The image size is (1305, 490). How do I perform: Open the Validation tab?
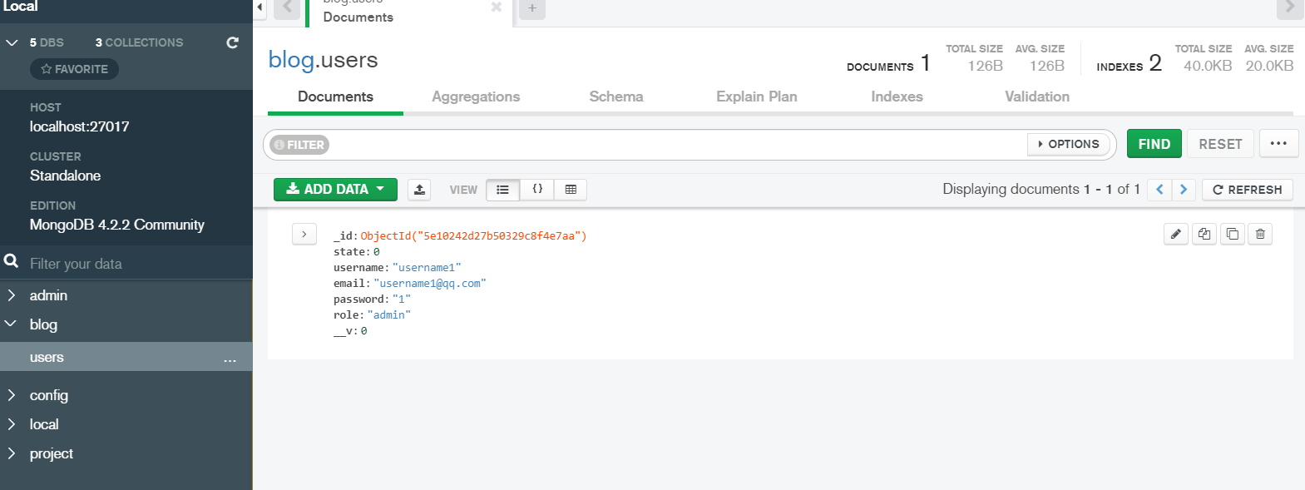tap(1037, 97)
